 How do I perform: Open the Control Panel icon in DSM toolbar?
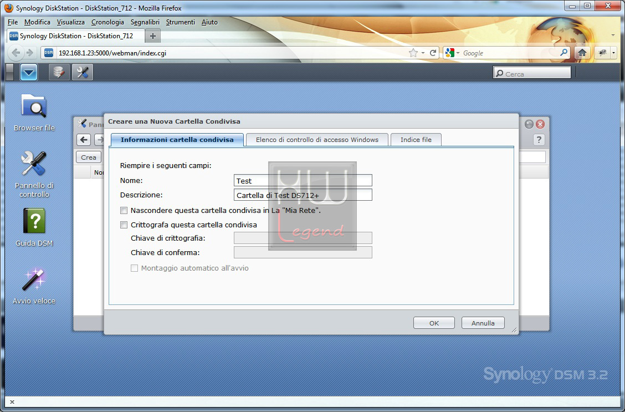click(83, 72)
